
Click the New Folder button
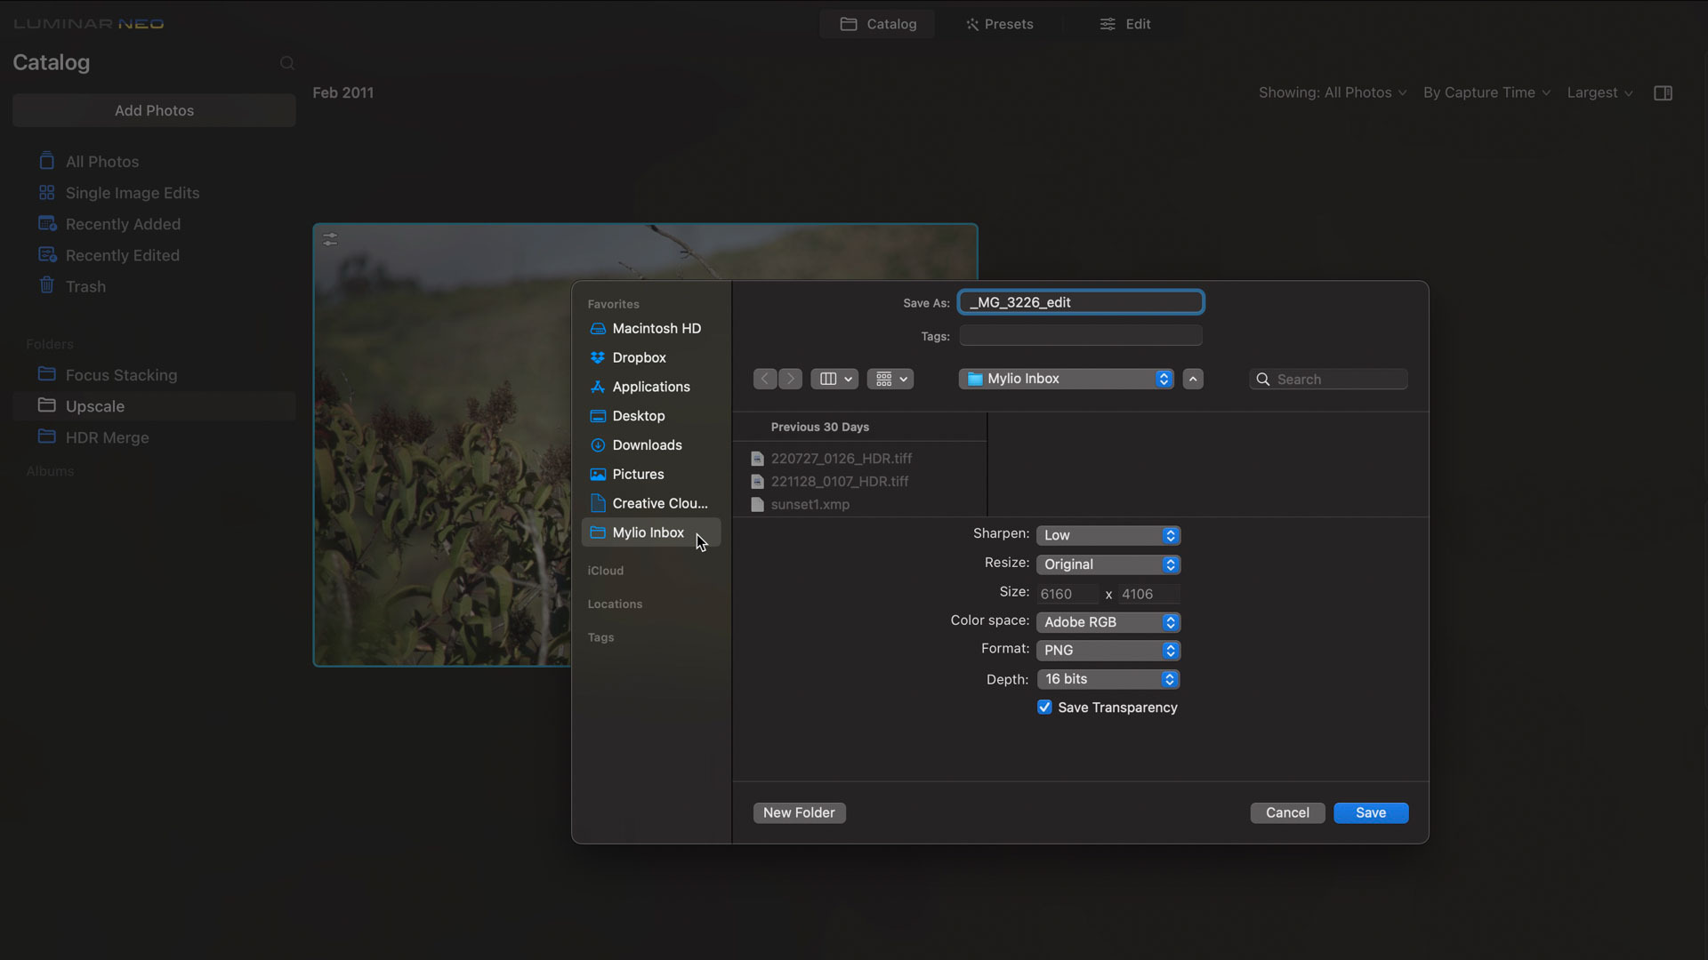coord(798,812)
